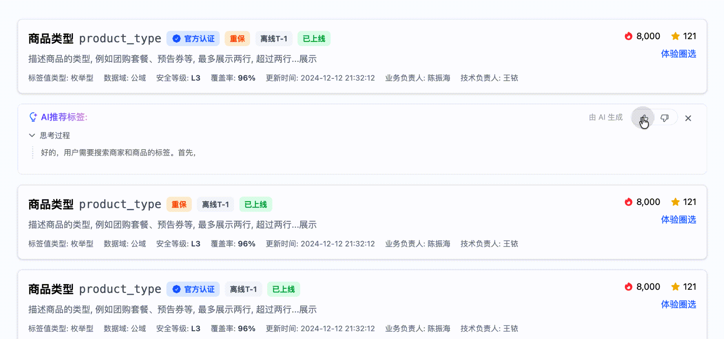Click the 重保 badge on the first card
The image size is (724, 339).
pos(237,39)
